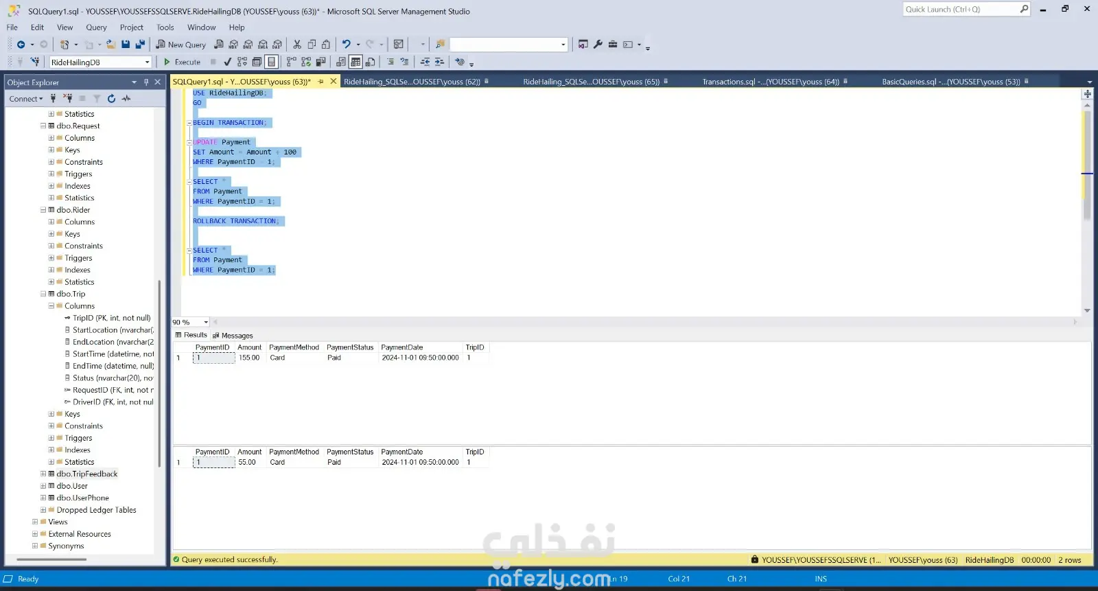Open the Tools menu
Image resolution: width=1098 pixels, height=591 pixels.
165,27
